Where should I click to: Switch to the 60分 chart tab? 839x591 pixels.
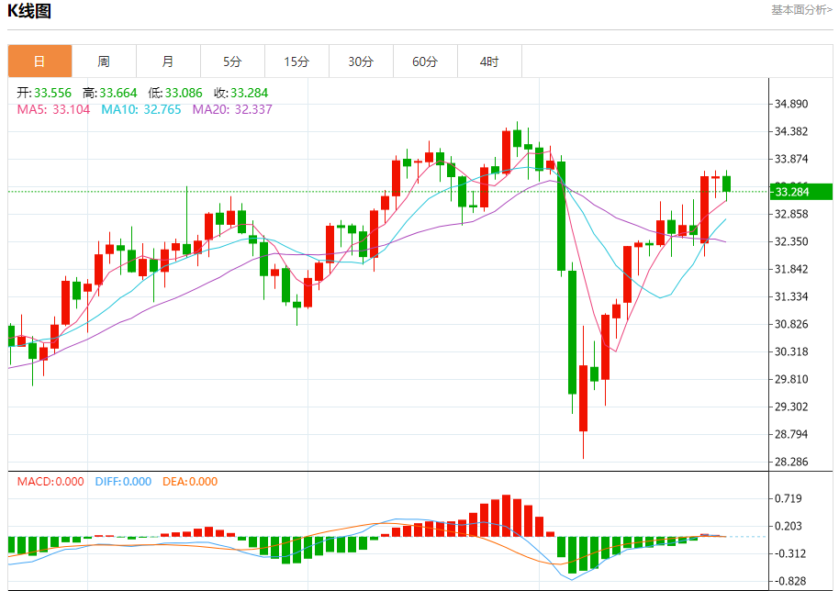(x=425, y=61)
